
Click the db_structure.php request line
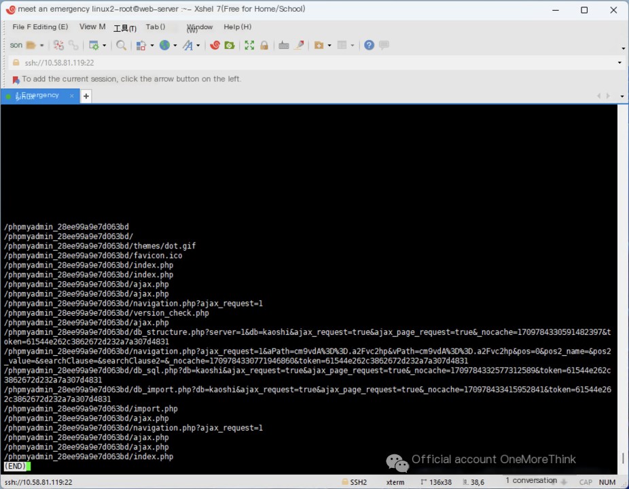point(308,337)
